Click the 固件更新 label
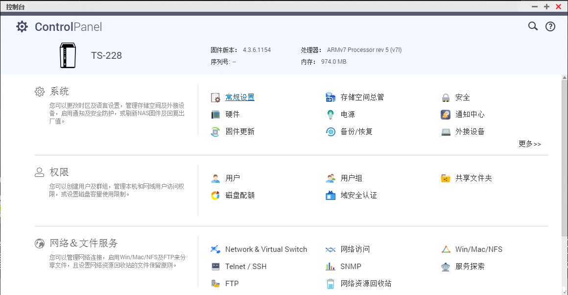The height and width of the screenshot is (295, 568). (240, 131)
